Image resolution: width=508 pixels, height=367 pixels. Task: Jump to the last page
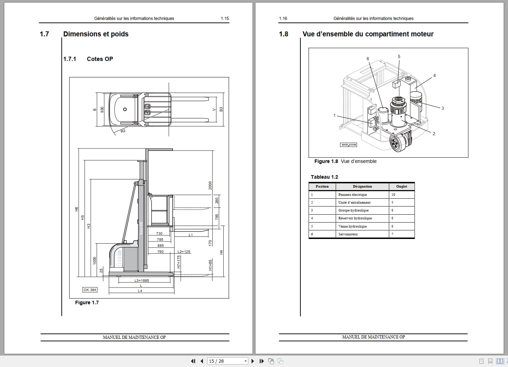coord(261,361)
